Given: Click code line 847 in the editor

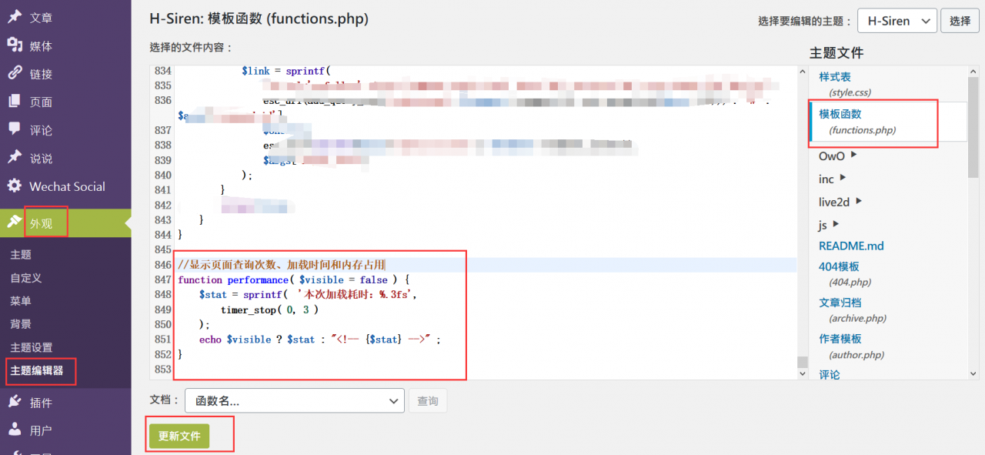Looking at the screenshot, I should pos(308,279).
